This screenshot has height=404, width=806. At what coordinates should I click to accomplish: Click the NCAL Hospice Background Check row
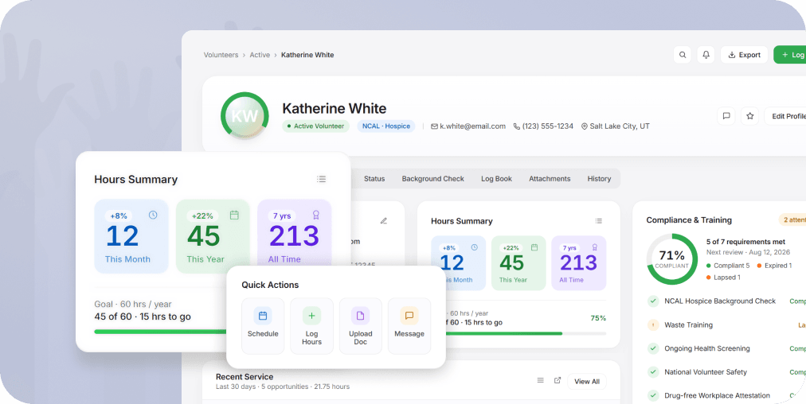[x=726, y=301]
